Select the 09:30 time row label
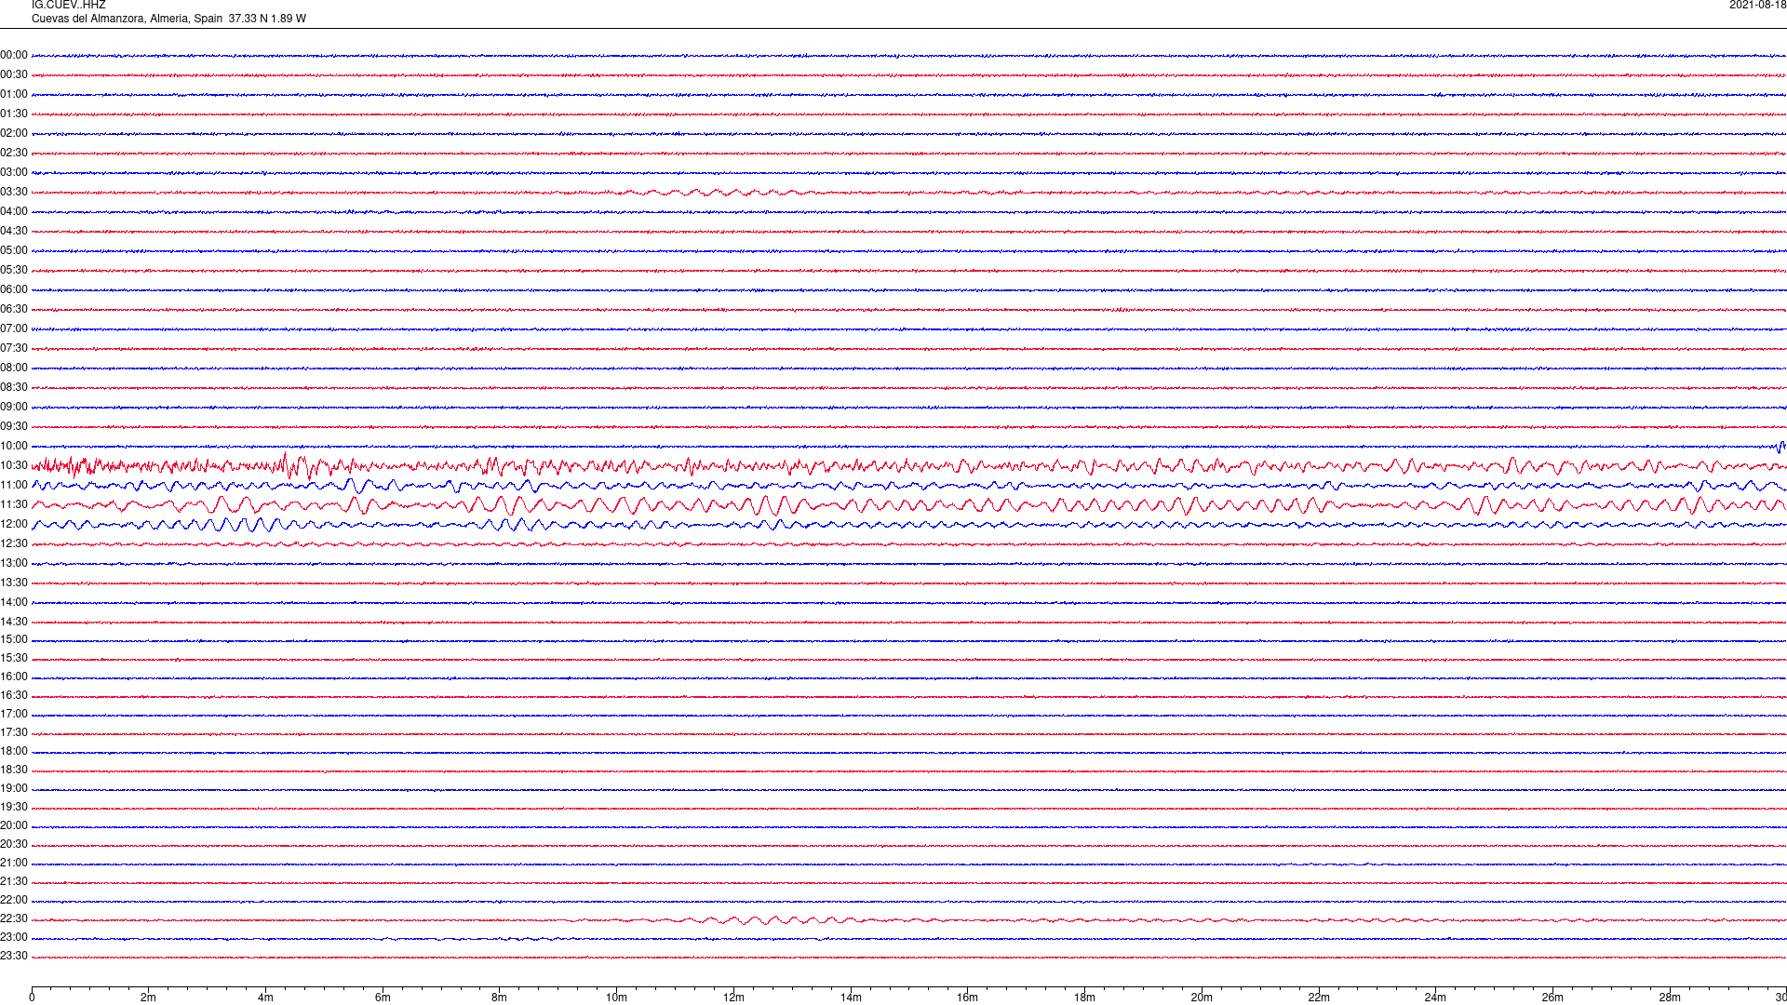The height and width of the screenshot is (1005, 1787). (x=14, y=426)
